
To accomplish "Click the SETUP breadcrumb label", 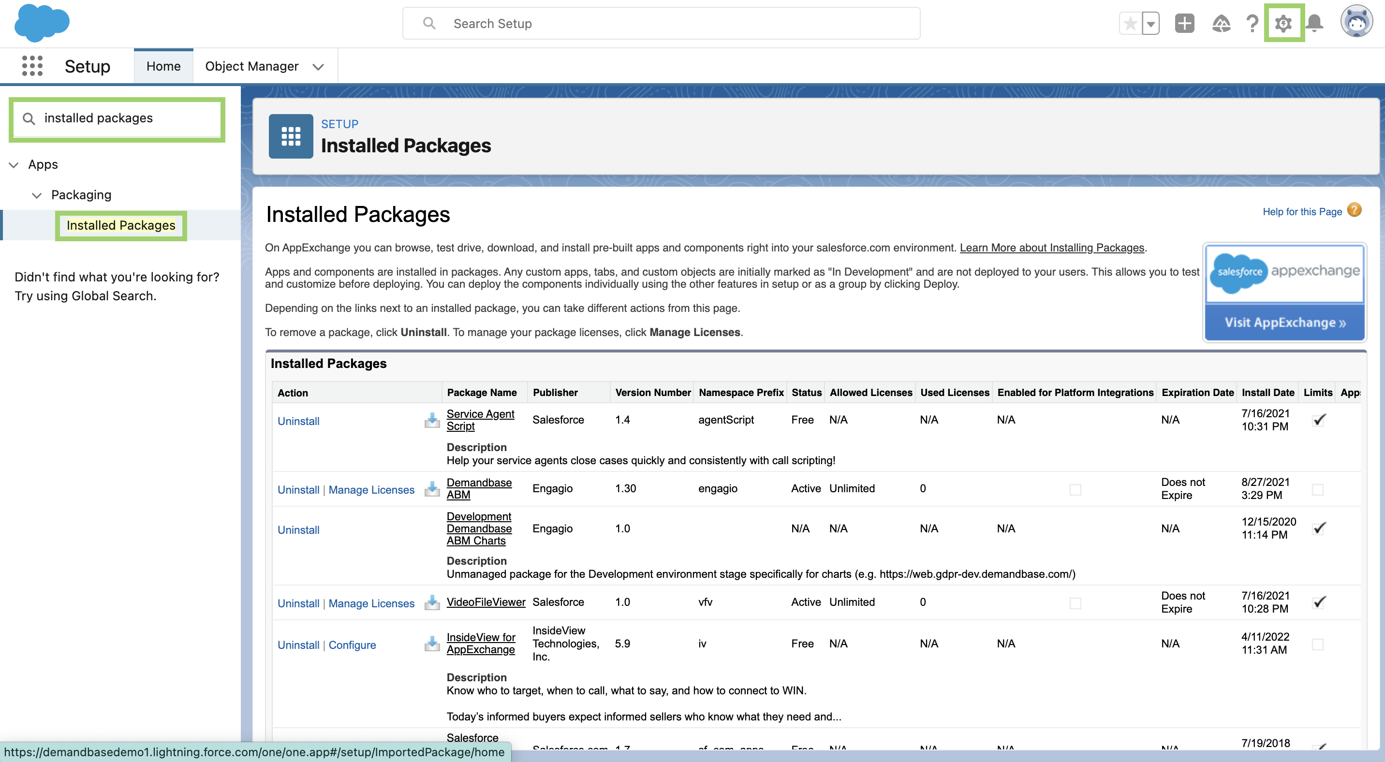I will point(340,124).
